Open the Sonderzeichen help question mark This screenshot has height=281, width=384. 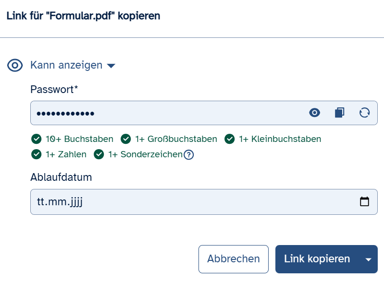click(x=189, y=154)
